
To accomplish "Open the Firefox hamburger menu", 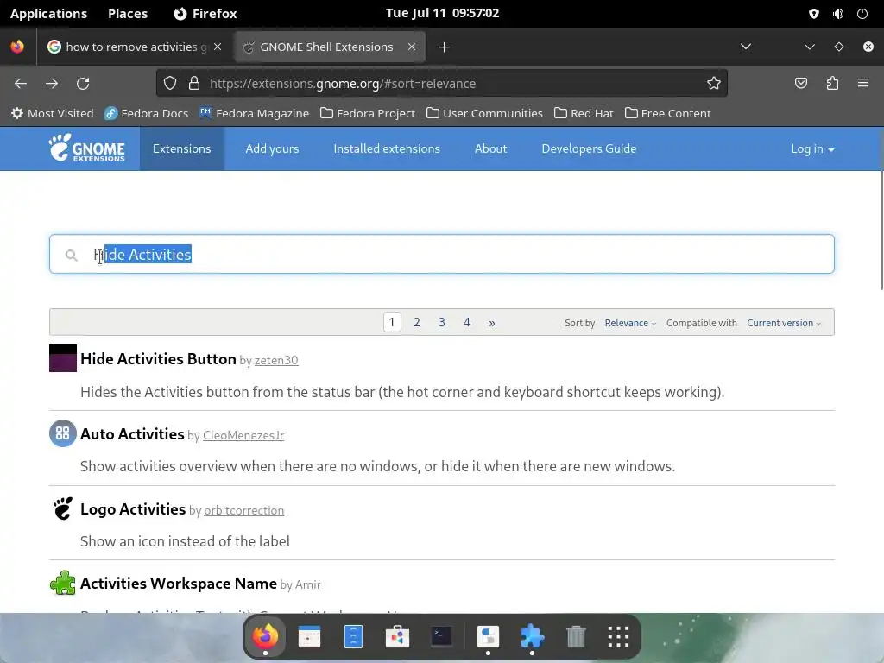I will click(863, 84).
